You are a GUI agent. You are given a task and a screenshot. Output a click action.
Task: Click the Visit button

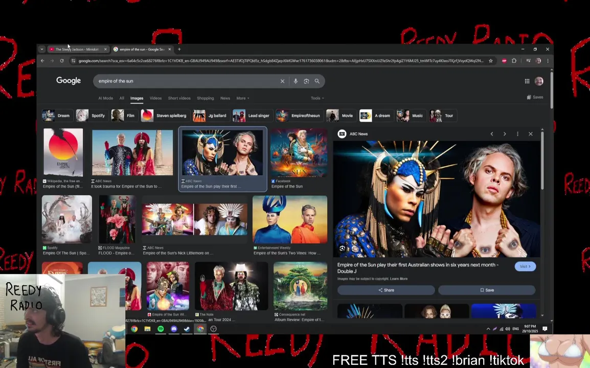click(525, 266)
